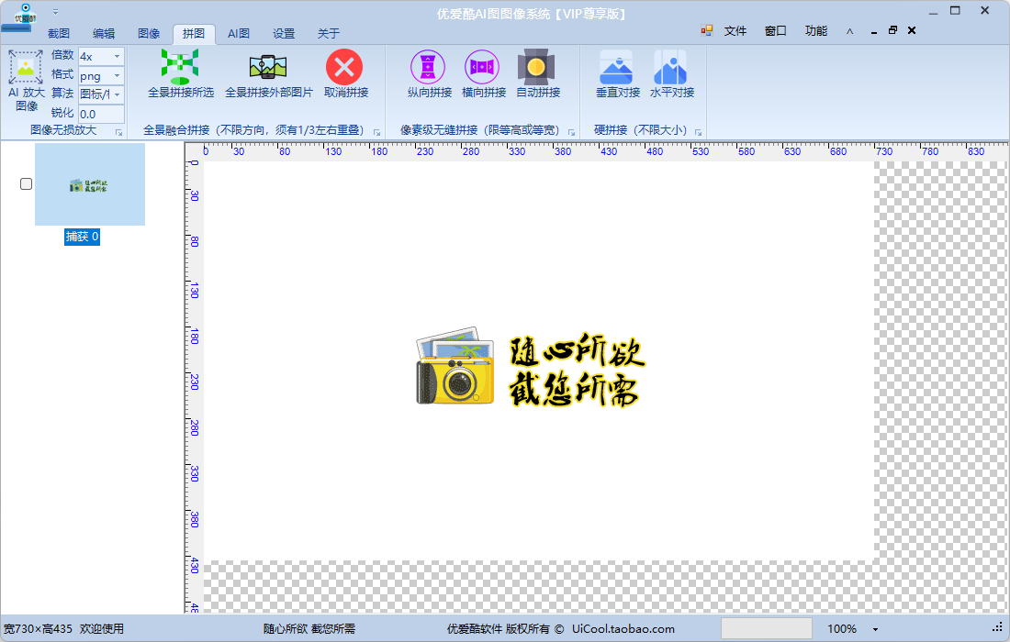Open quick access toolbar dropdown arrow
1010x642 pixels.
(55, 12)
